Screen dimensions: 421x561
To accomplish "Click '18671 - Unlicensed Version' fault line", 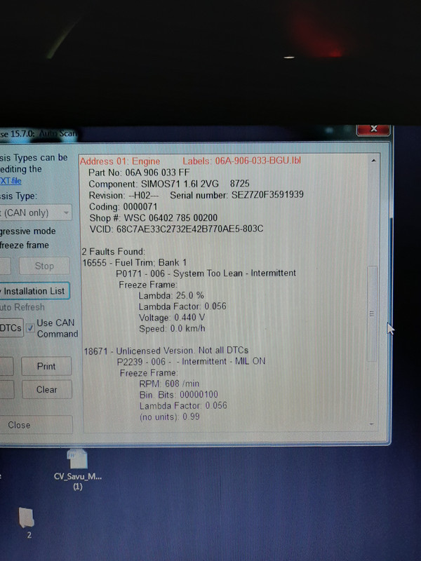I will tap(166, 351).
